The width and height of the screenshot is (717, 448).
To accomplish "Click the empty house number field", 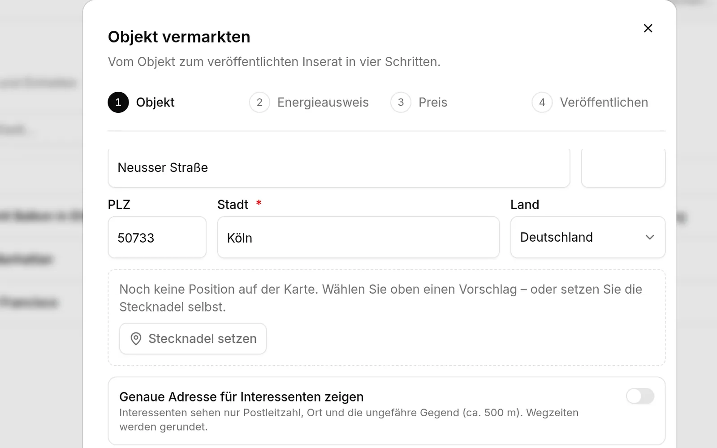I will pos(623,167).
